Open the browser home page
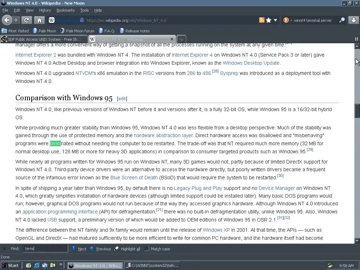 click(39, 20)
